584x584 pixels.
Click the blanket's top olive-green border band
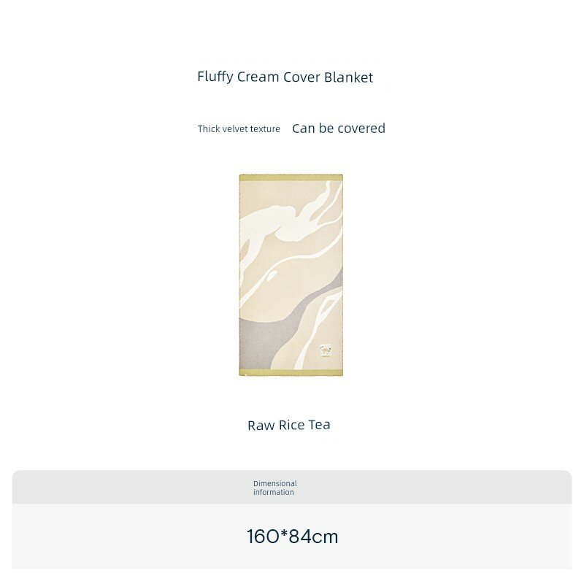tap(291, 178)
